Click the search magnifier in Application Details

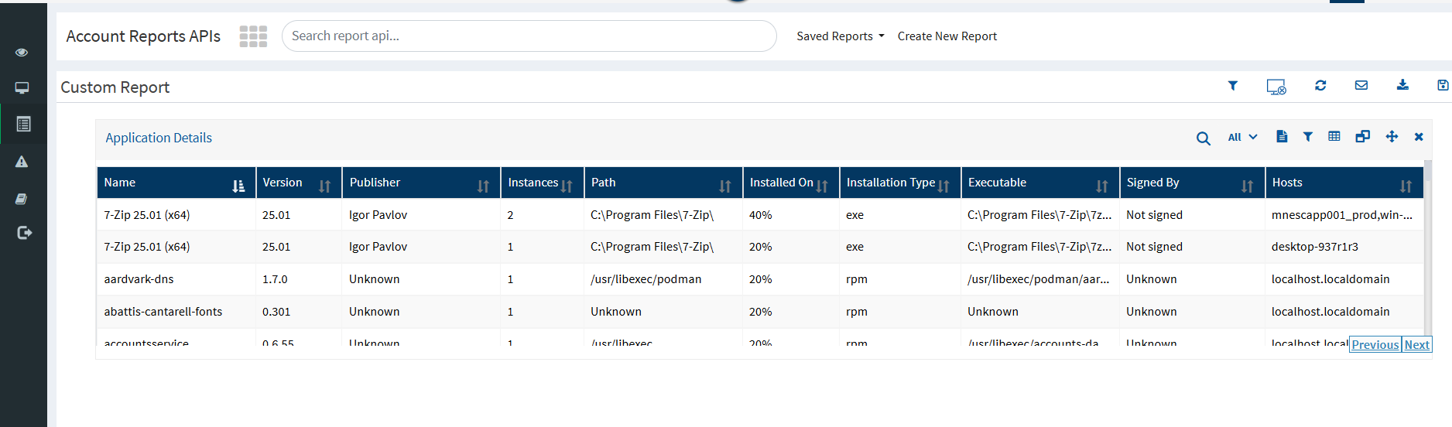click(1203, 138)
